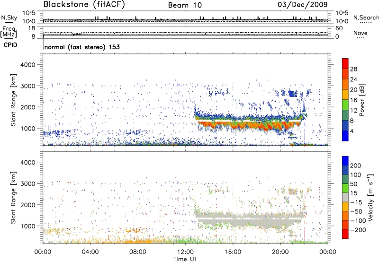Click the 'Velocity [m s-1]' color bar title

pos(370,198)
